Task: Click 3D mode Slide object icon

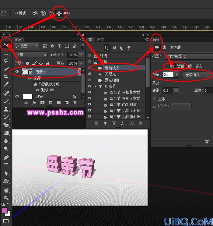Action: [59, 13]
